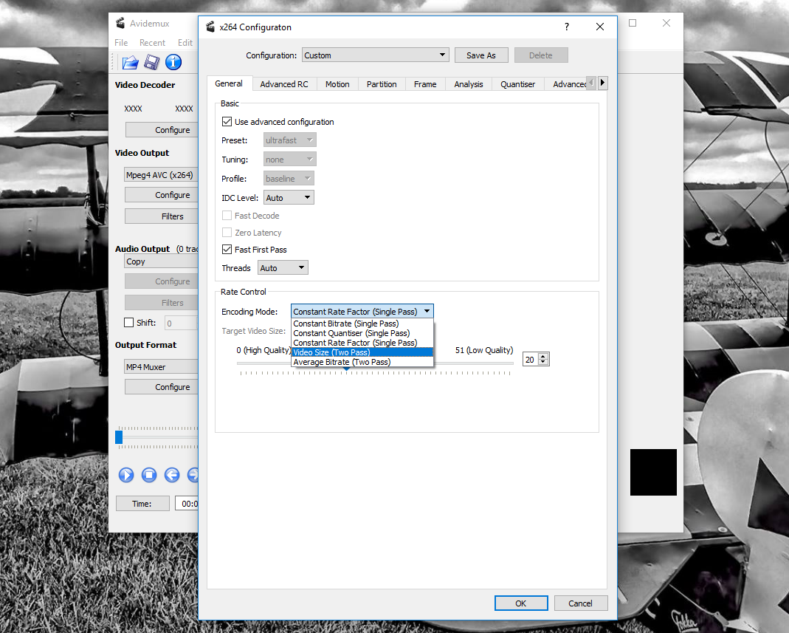Open the Information icon in Avidemux toolbar
Viewport: 789px width, 633px height.
click(x=173, y=62)
